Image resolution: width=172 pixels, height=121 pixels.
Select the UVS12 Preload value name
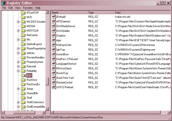point(64,87)
